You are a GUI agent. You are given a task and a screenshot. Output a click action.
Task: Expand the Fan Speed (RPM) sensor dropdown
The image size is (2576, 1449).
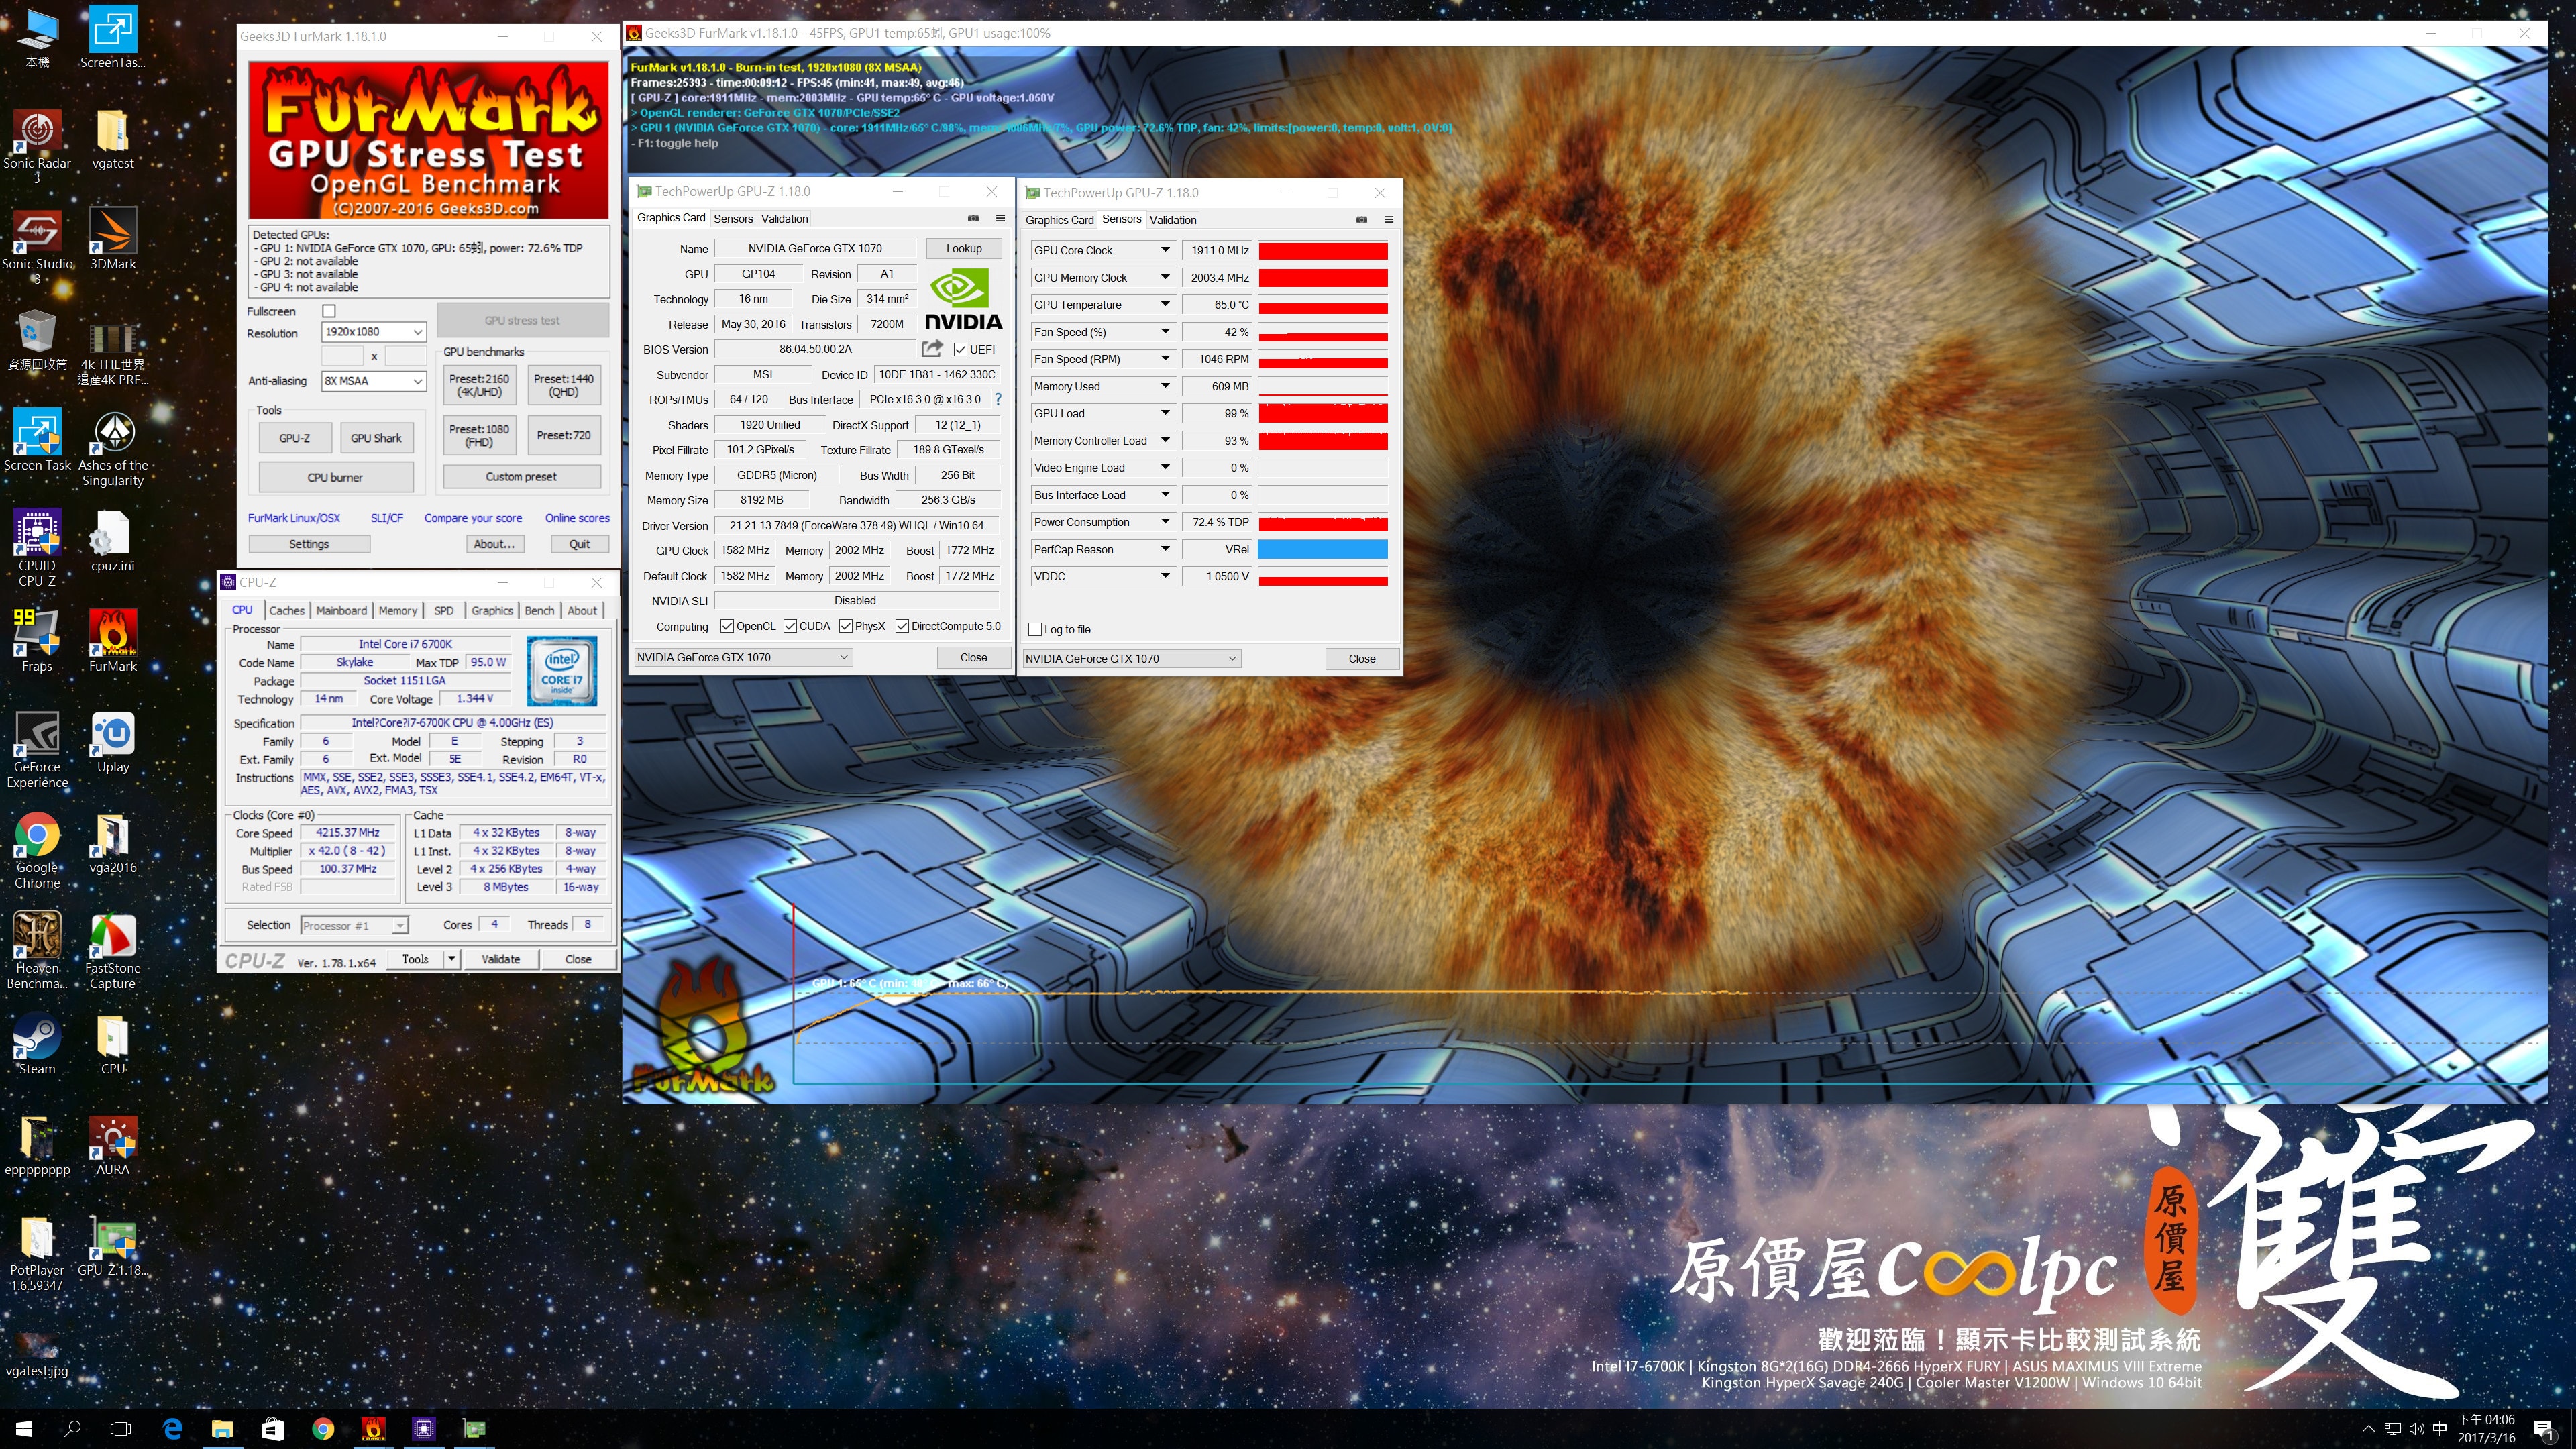(1165, 358)
